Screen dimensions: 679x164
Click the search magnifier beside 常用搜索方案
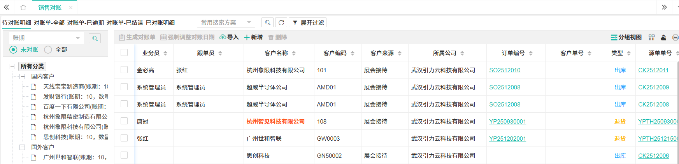pyautogui.click(x=267, y=23)
